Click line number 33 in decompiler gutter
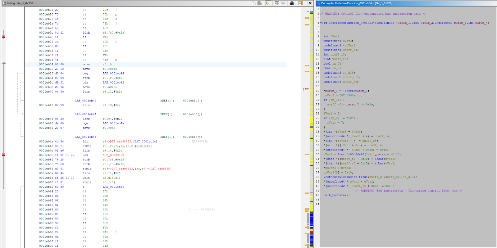Viewport: 497px width, 248px height. (x=317, y=154)
